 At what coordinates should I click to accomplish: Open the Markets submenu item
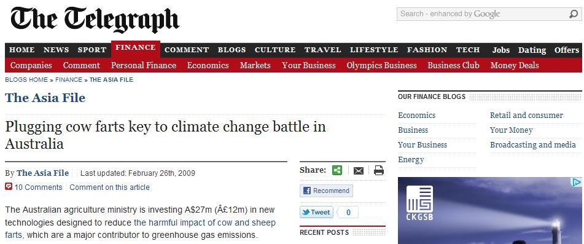pos(255,65)
